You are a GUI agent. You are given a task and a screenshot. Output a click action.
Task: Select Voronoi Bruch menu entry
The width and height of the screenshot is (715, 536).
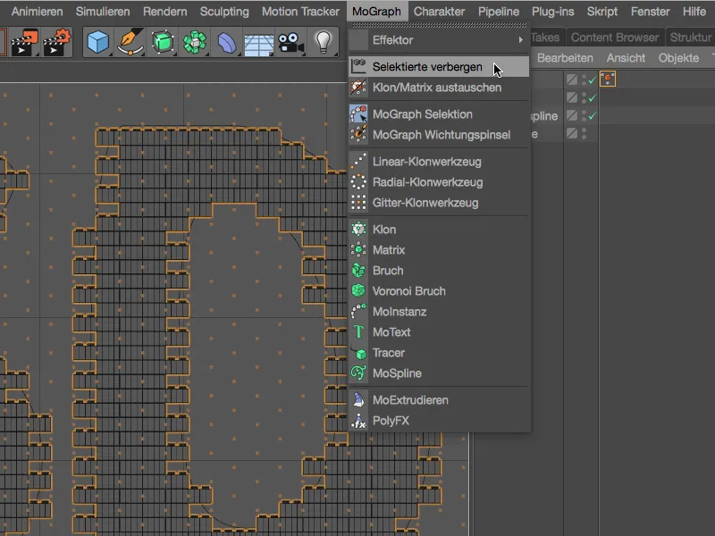(408, 291)
